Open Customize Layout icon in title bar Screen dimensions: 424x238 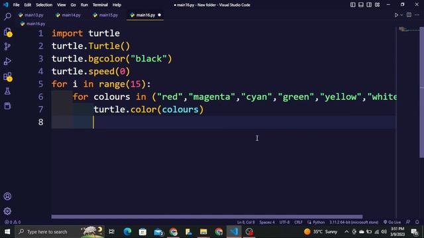click(377, 5)
